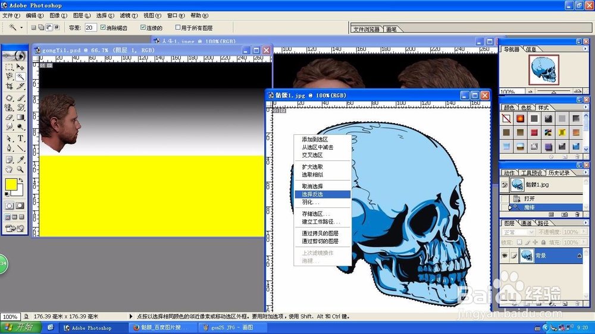
Task: Apply the red-orange glowing style swatch
Action: click(520, 119)
